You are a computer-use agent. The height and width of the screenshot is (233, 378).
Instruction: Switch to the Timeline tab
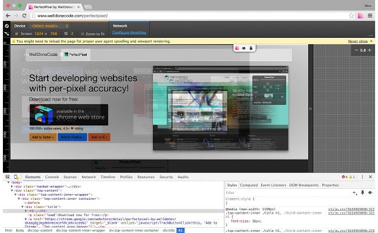pos(108,177)
